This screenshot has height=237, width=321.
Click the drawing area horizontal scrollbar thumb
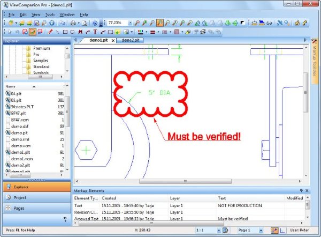pyautogui.click(x=185, y=181)
